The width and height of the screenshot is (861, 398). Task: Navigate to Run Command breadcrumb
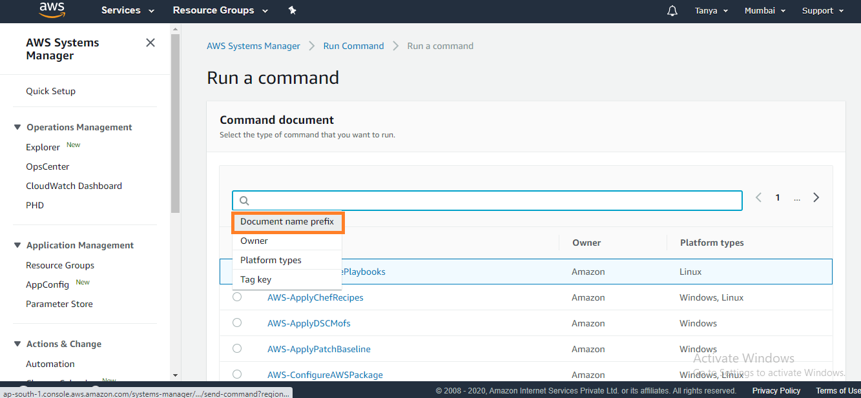[353, 46]
